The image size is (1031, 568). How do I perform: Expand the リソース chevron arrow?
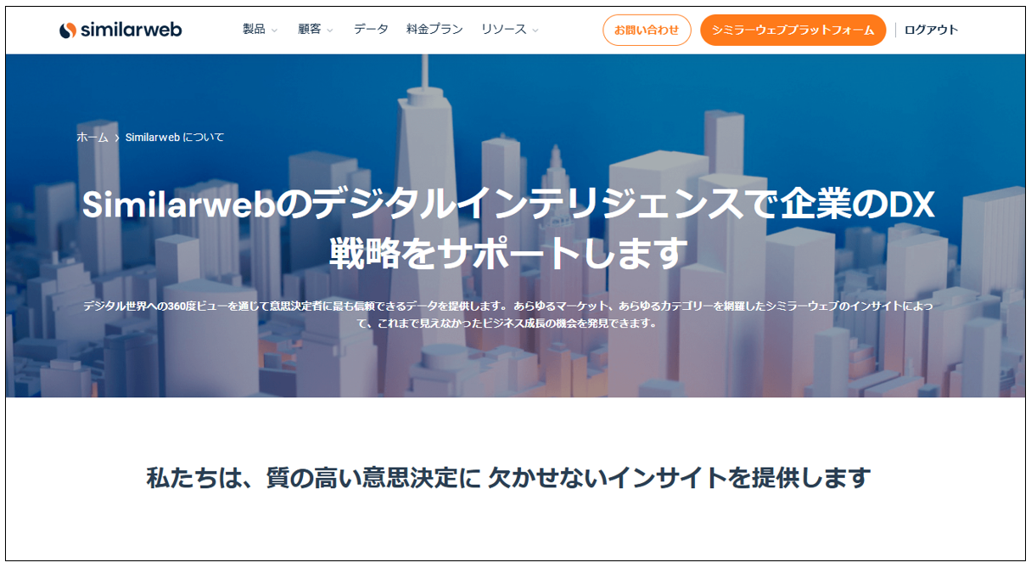click(x=535, y=31)
